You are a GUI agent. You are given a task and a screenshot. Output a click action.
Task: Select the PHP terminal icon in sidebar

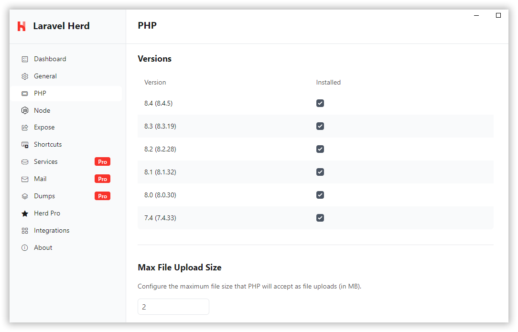pos(24,93)
